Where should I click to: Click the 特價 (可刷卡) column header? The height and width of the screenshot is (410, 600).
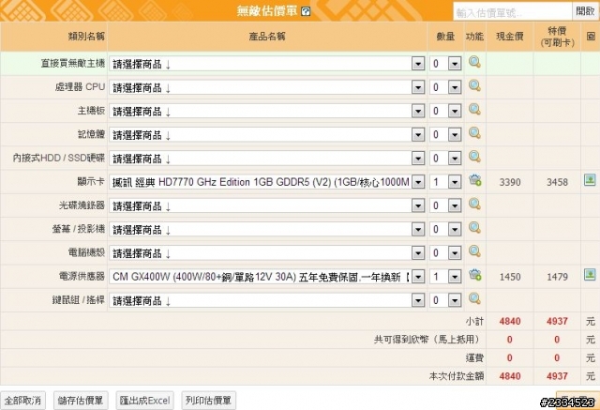(x=557, y=37)
